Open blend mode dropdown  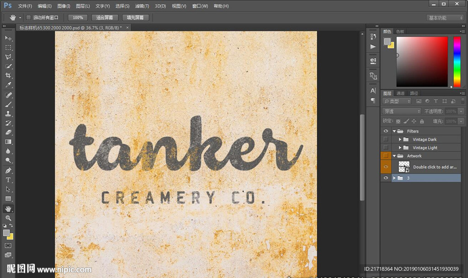point(401,111)
